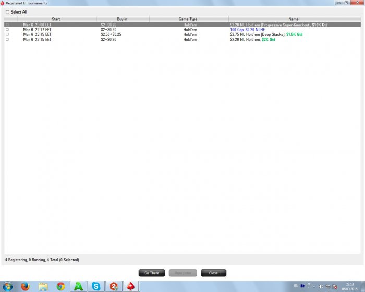Launch Google Chrome from taskbar
Viewport: 365px width, 292px height.
click(x=61, y=286)
